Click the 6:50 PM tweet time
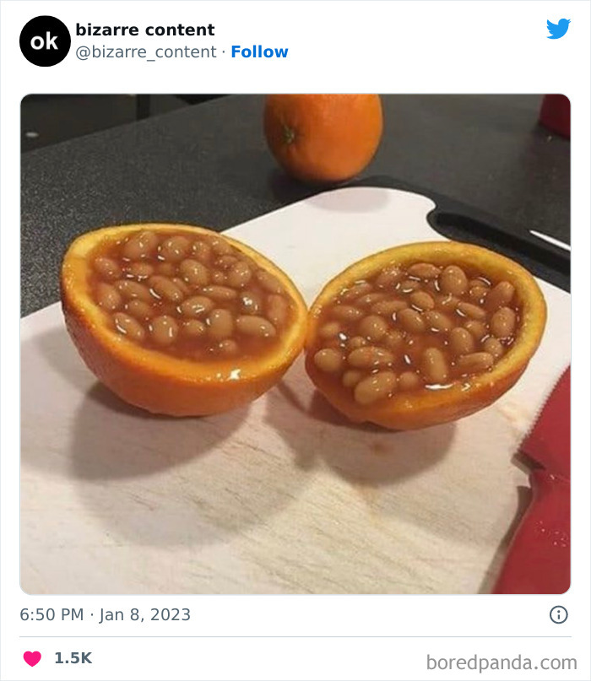Viewport: 591px width, 681px height. [x=51, y=614]
